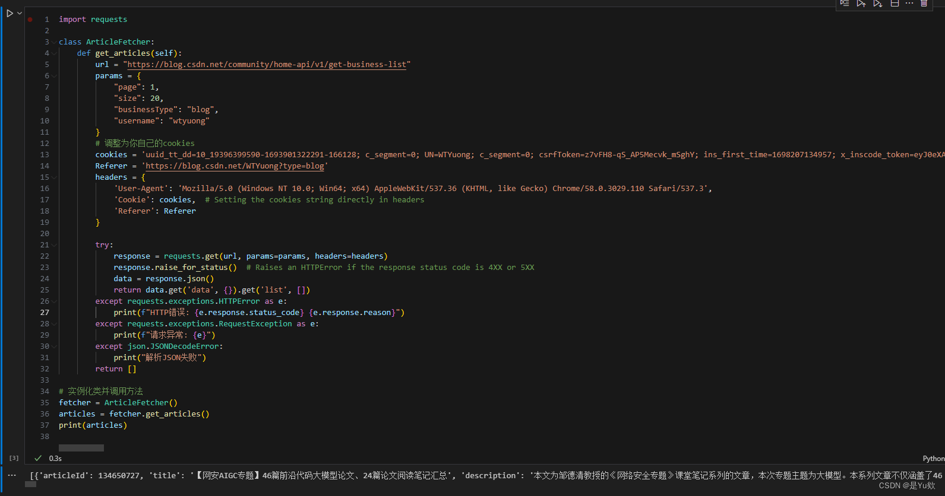Click the "page": 1 entry
Viewport: 945px width, 496px height.
click(x=136, y=87)
